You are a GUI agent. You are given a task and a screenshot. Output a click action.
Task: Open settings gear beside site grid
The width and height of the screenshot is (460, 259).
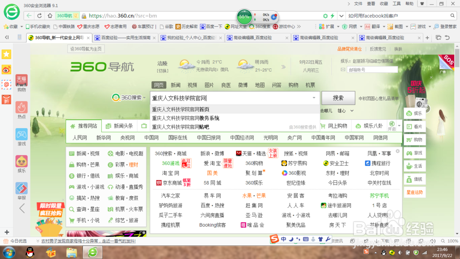point(397,151)
